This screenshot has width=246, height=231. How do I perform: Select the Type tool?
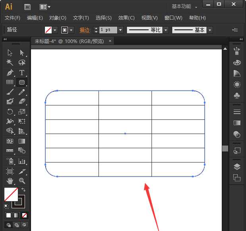click(22, 72)
